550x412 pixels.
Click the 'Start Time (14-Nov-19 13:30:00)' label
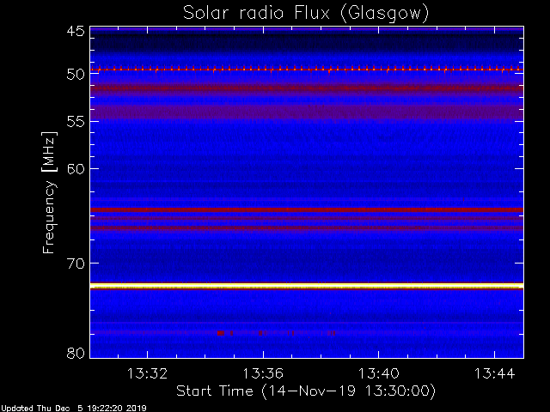pyautogui.click(x=306, y=391)
